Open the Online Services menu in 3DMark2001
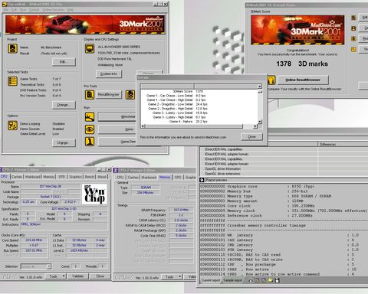 [x=54, y=10]
